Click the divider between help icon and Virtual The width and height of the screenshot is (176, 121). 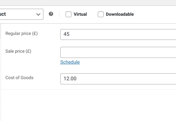pos(59,14)
